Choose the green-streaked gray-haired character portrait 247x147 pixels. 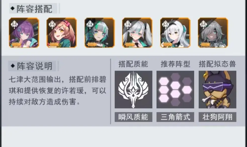pos(100,33)
